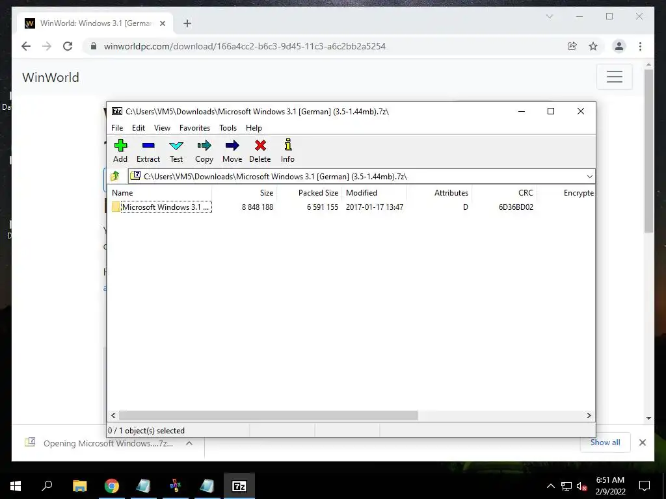Close the WinWorld browser tab
666x499 pixels.
[162, 23]
